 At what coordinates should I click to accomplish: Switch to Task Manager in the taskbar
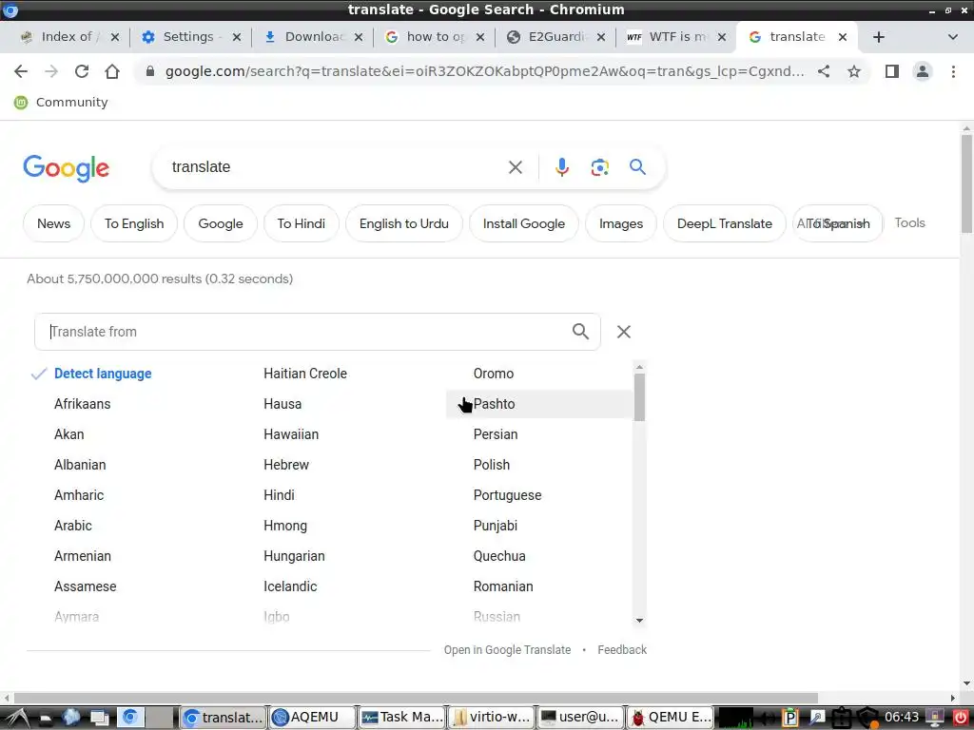(402, 718)
